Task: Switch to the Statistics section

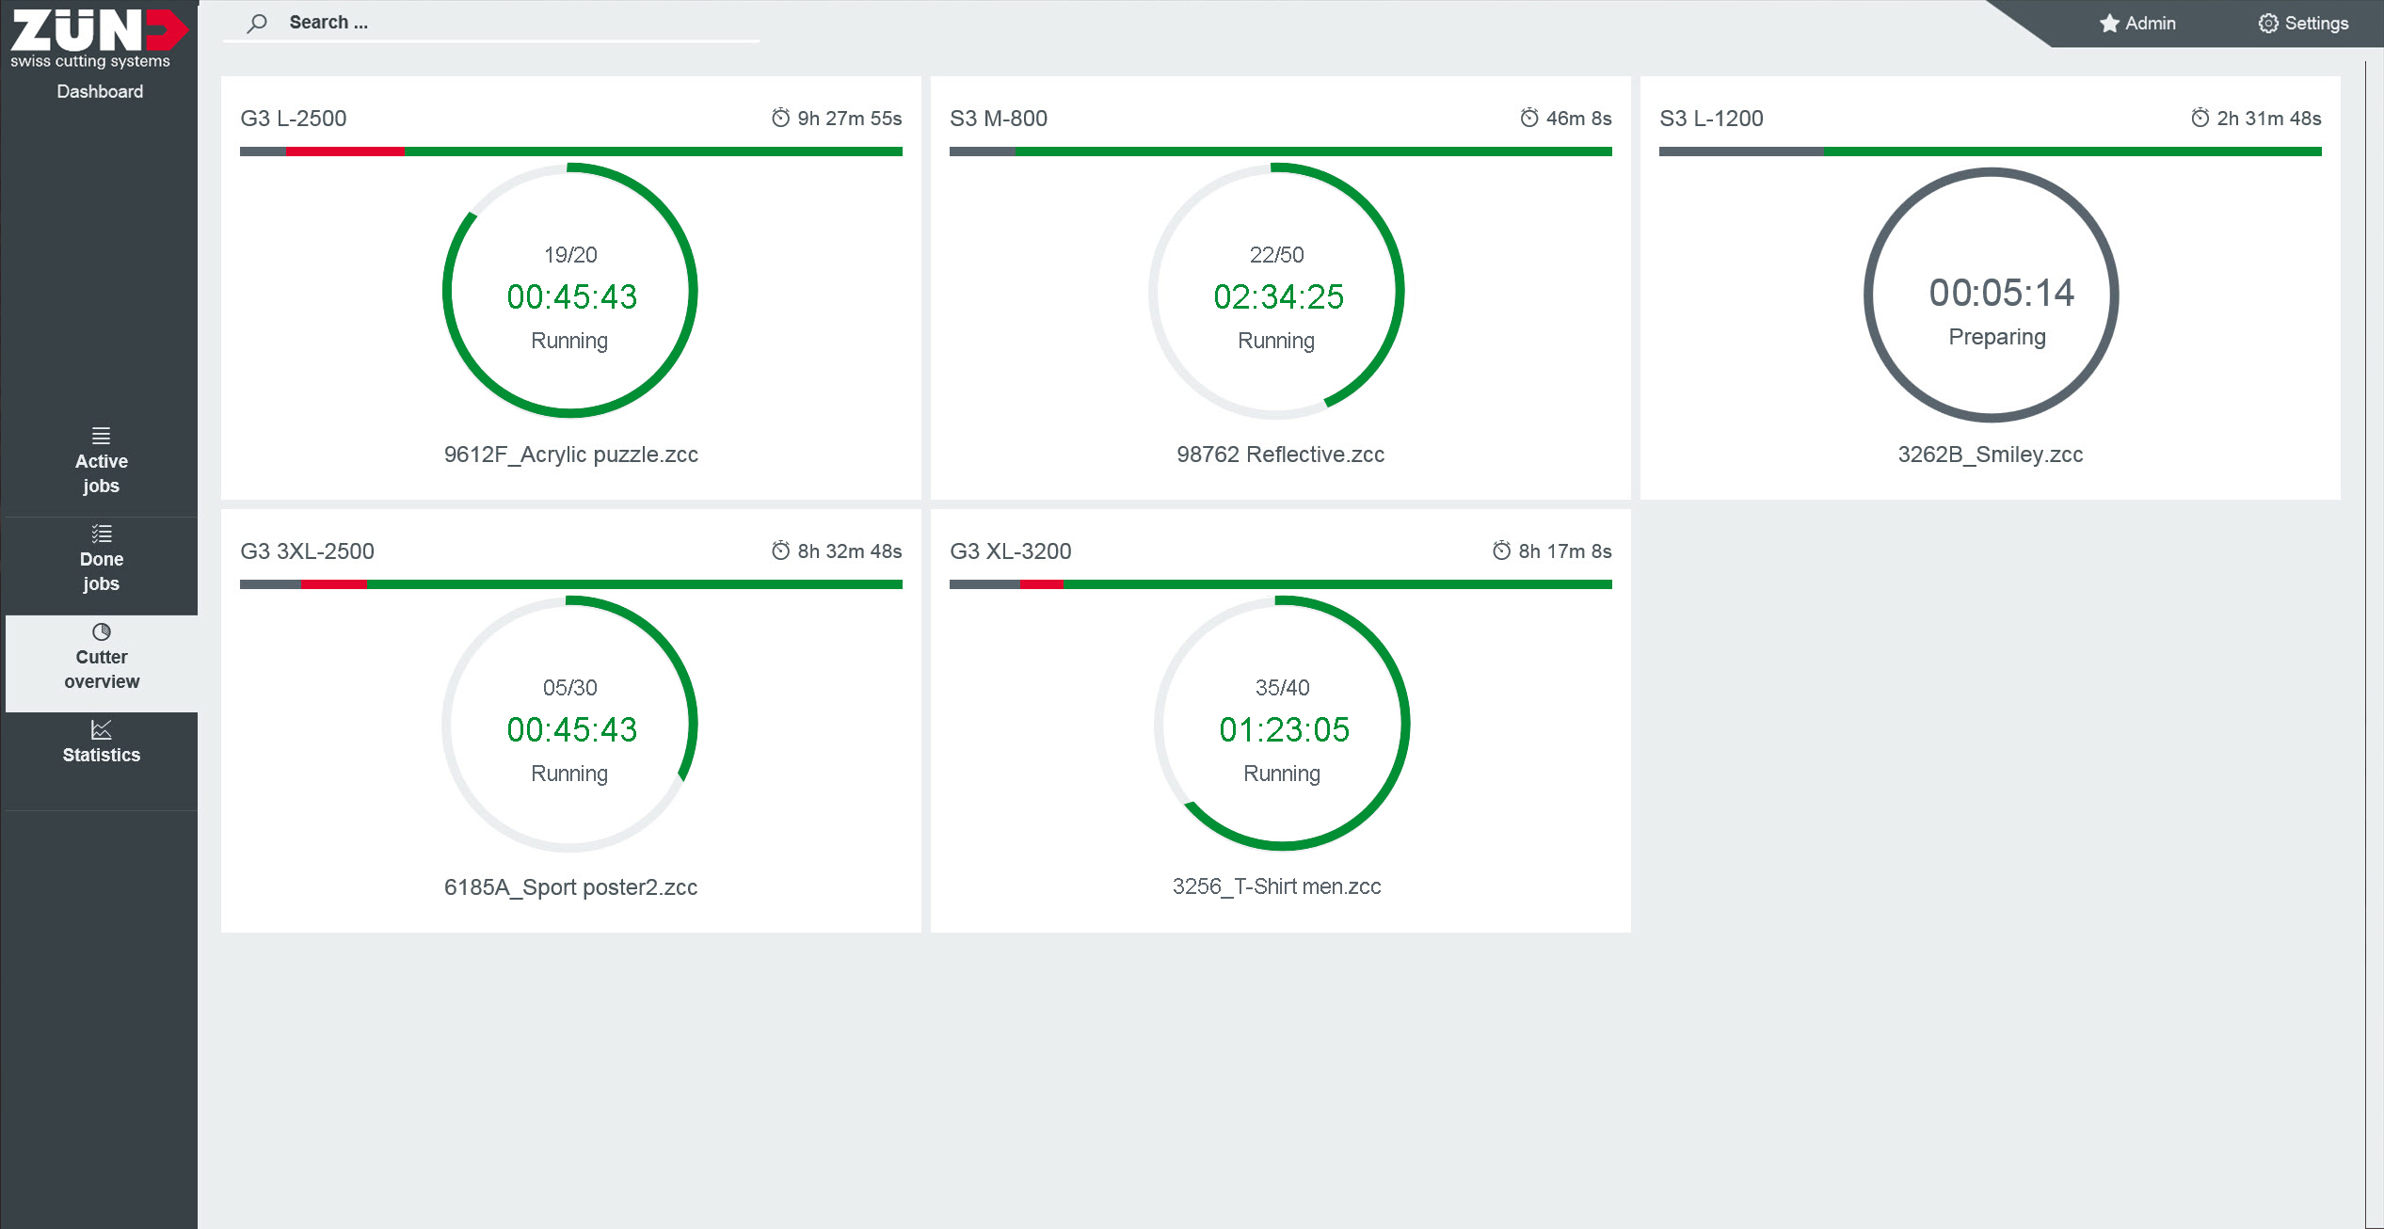Action: [101, 755]
